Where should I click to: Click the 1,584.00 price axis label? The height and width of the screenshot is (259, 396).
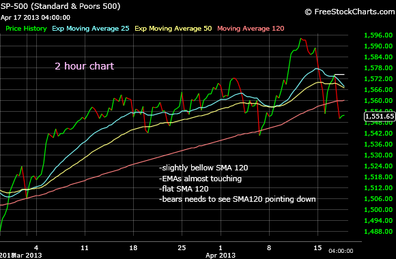coord(378,57)
